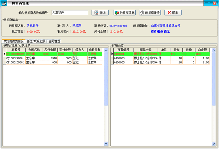
Task: Click the red X icon on 退出 button
Action: tap(169, 13)
